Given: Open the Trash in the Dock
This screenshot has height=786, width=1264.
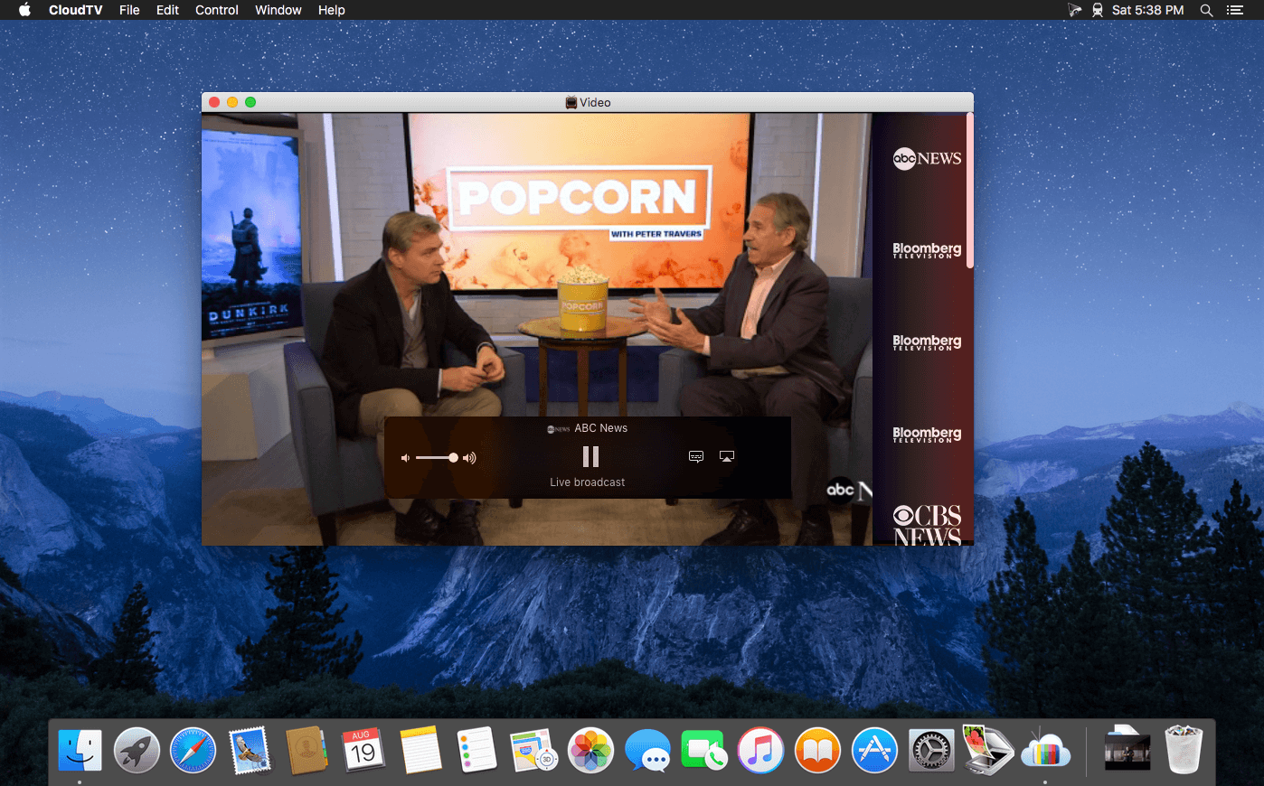Looking at the screenshot, I should point(1184,750).
